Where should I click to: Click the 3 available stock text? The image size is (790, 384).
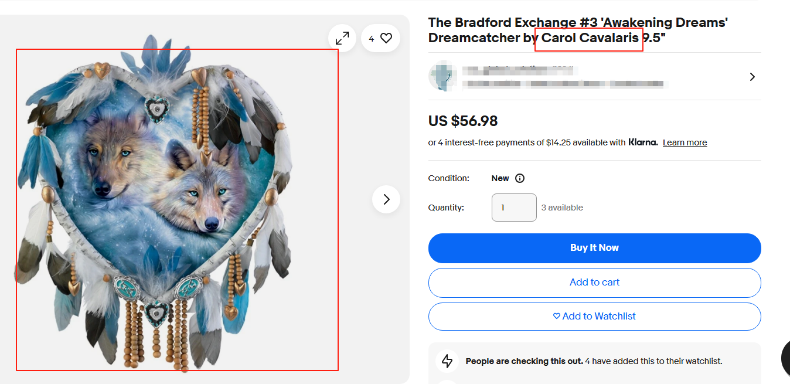(x=561, y=207)
